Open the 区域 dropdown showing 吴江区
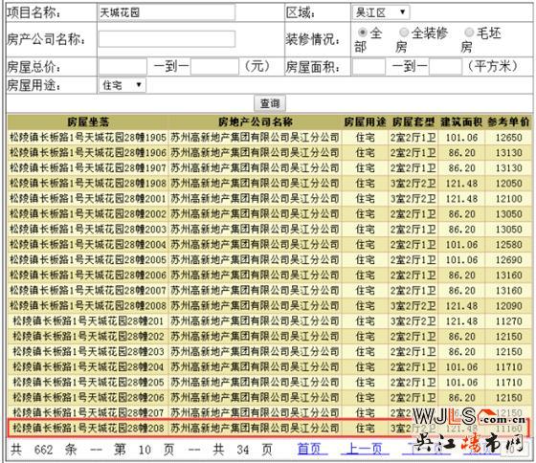Viewport: 536px width, 463px height. point(381,12)
